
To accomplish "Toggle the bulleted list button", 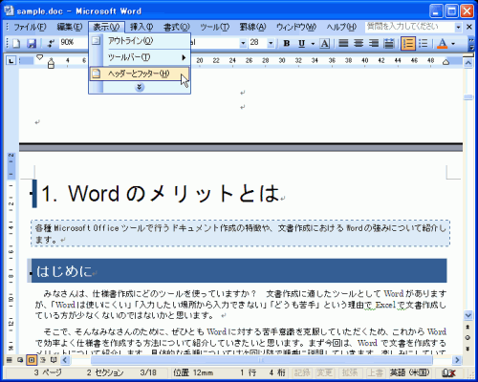I will click(424, 43).
